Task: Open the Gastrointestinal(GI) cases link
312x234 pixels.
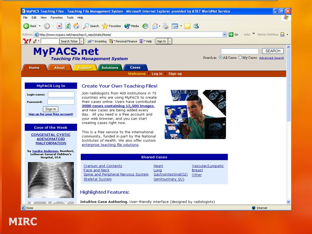Action: click(x=171, y=174)
